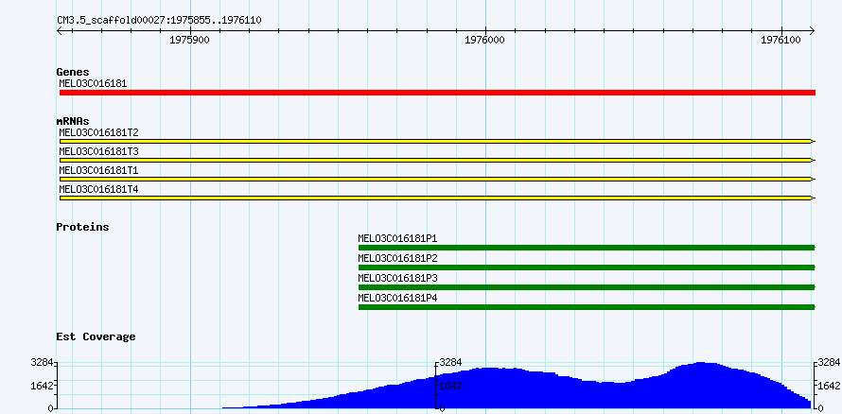Screen dimensions: 842x414
Task: Click the MELO3C016181T2 label text
Action: point(98,132)
